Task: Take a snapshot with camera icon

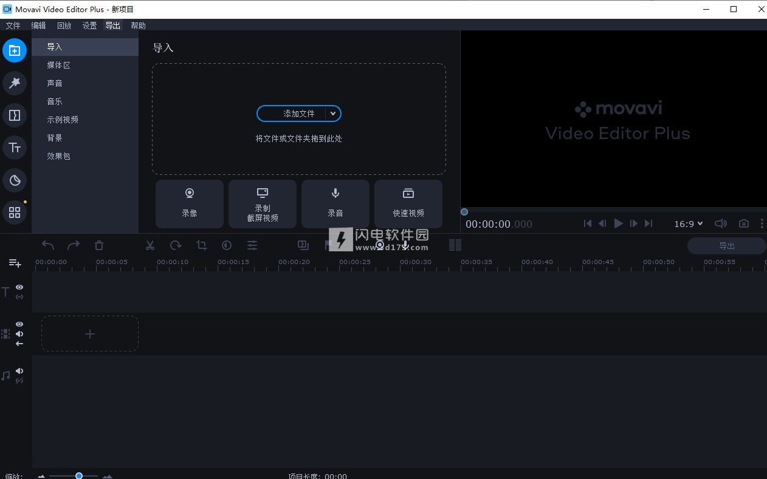Action: (x=744, y=223)
